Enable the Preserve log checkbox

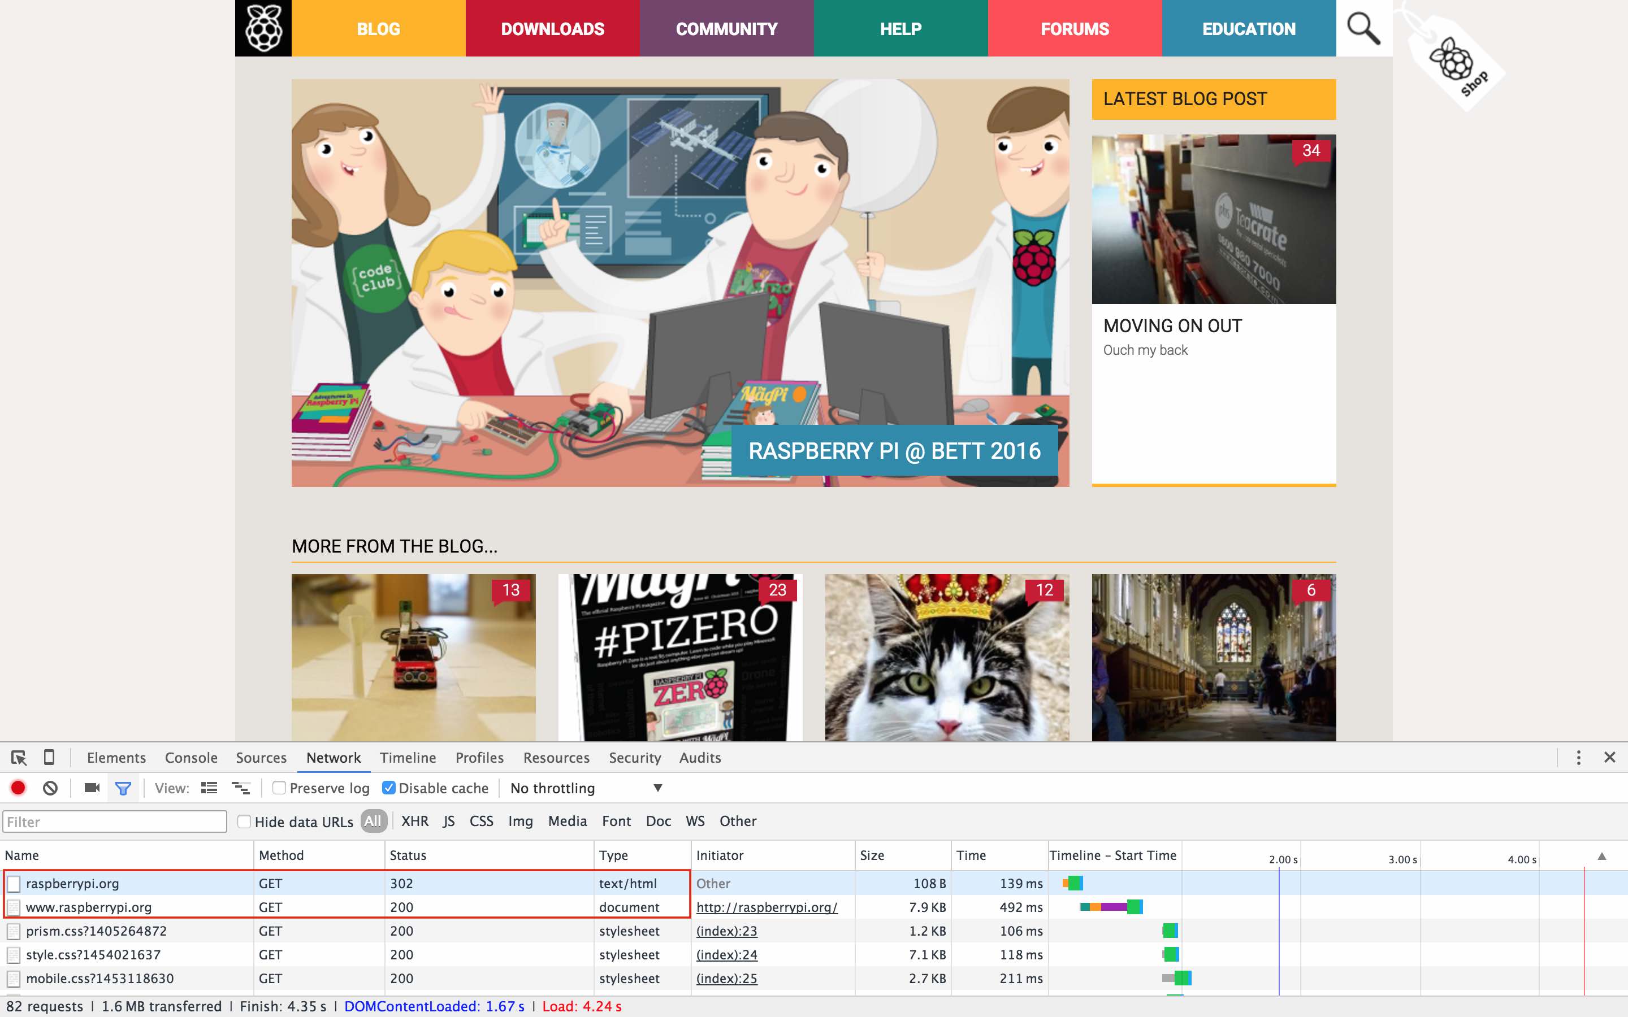coord(279,788)
